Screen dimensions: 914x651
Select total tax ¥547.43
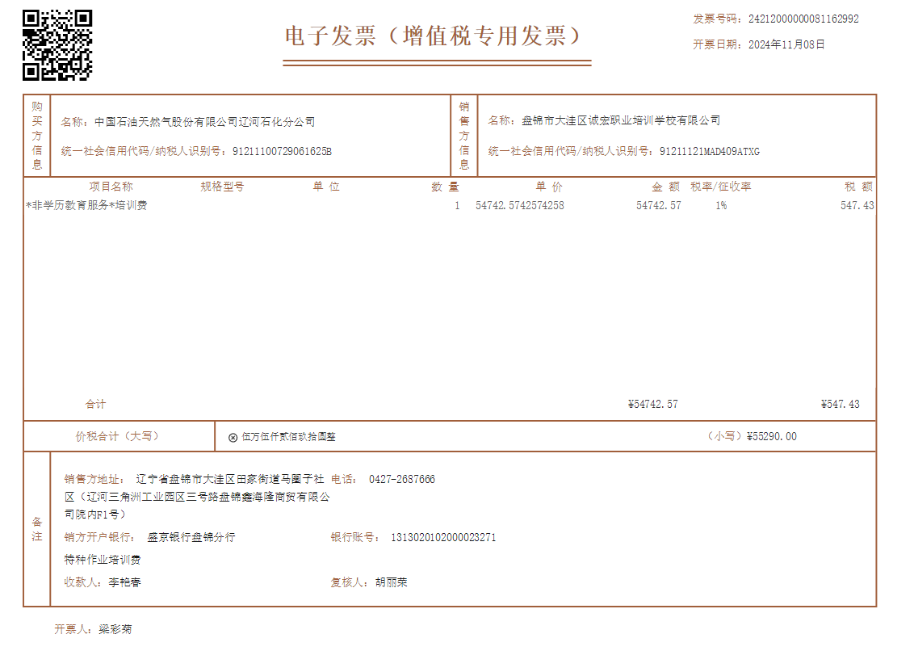tap(840, 404)
